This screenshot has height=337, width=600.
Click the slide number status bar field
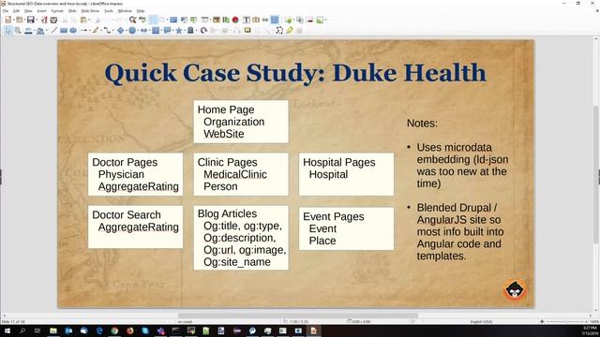point(13,322)
